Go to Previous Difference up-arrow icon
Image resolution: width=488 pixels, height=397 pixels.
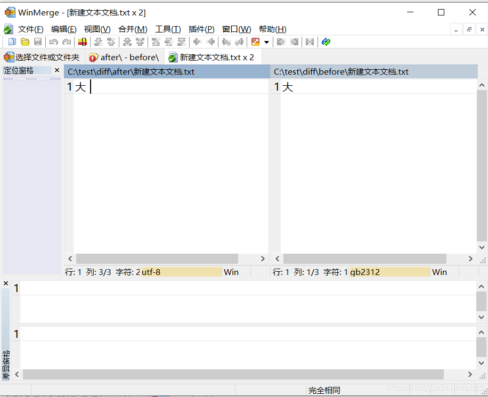tap(111, 42)
